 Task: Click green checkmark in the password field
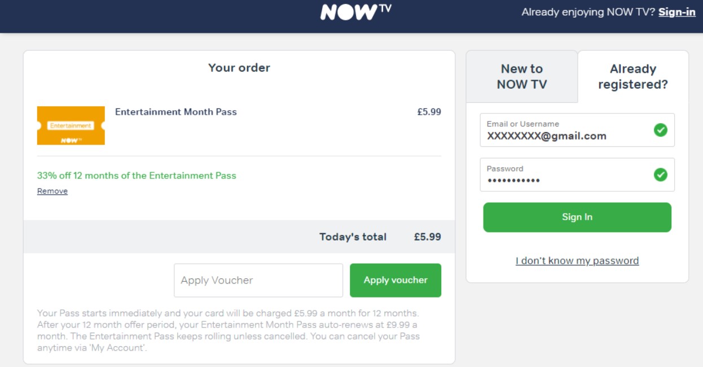[x=660, y=175]
